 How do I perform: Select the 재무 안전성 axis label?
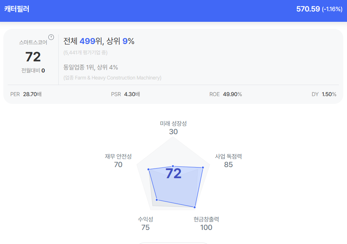pos(118,156)
